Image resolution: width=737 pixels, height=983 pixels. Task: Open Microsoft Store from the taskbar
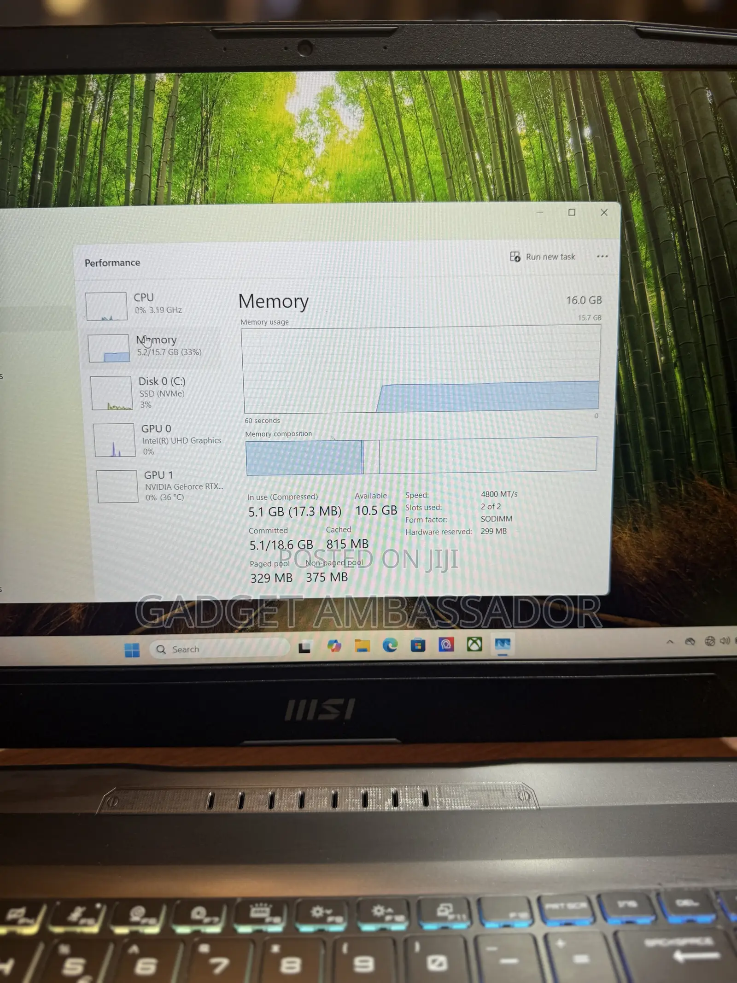pyautogui.click(x=418, y=645)
